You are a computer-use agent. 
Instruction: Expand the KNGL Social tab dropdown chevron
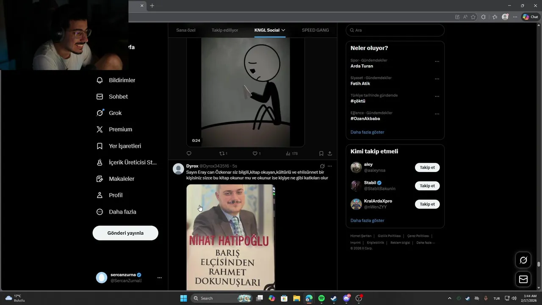coord(283,30)
